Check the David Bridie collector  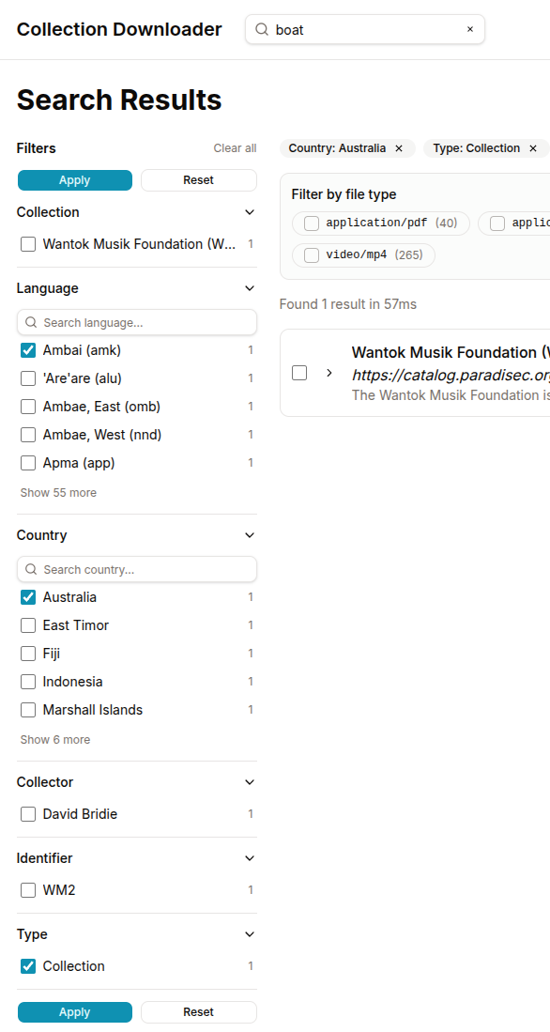click(x=28, y=814)
